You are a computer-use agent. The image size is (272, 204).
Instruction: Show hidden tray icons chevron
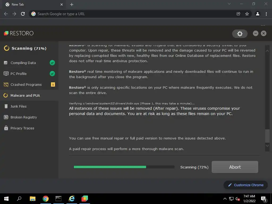(225, 199)
